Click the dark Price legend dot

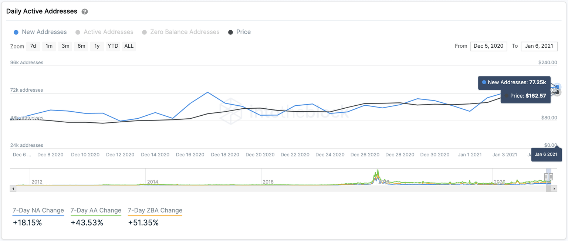231,32
